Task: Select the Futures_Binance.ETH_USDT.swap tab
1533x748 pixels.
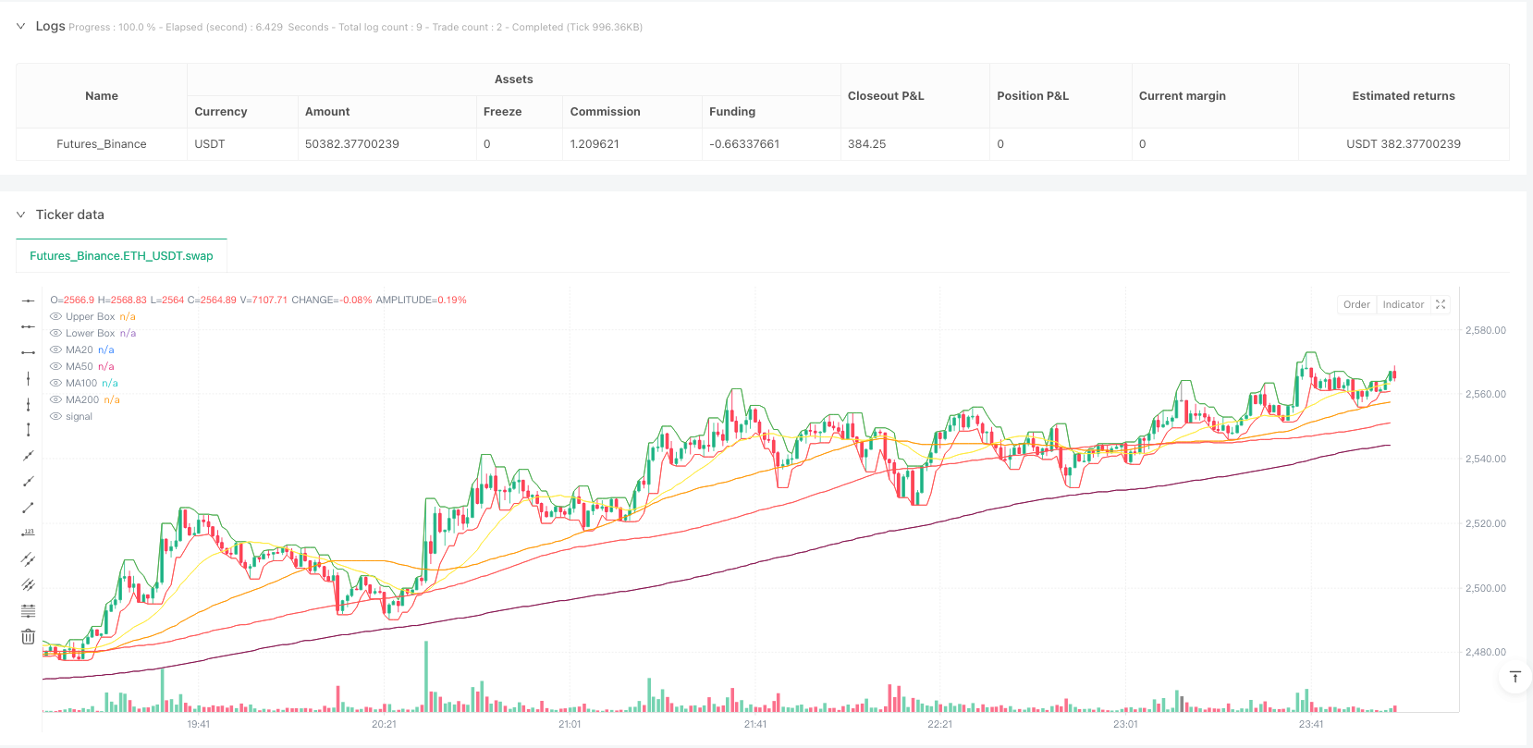Action: (x=121, y=256)
